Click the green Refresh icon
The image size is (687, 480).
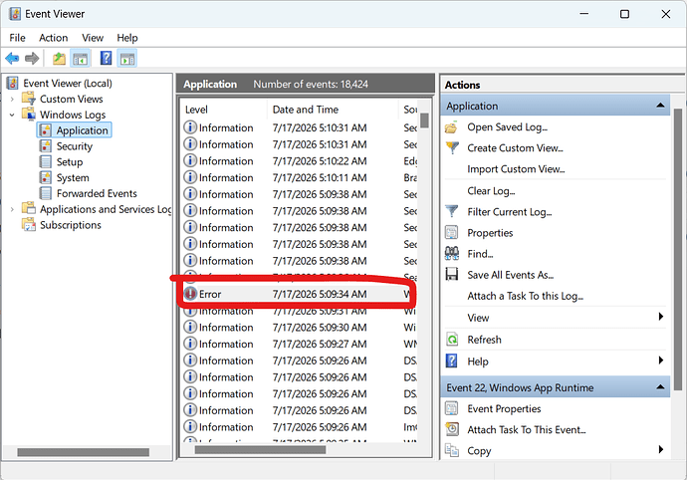(452, 340)
